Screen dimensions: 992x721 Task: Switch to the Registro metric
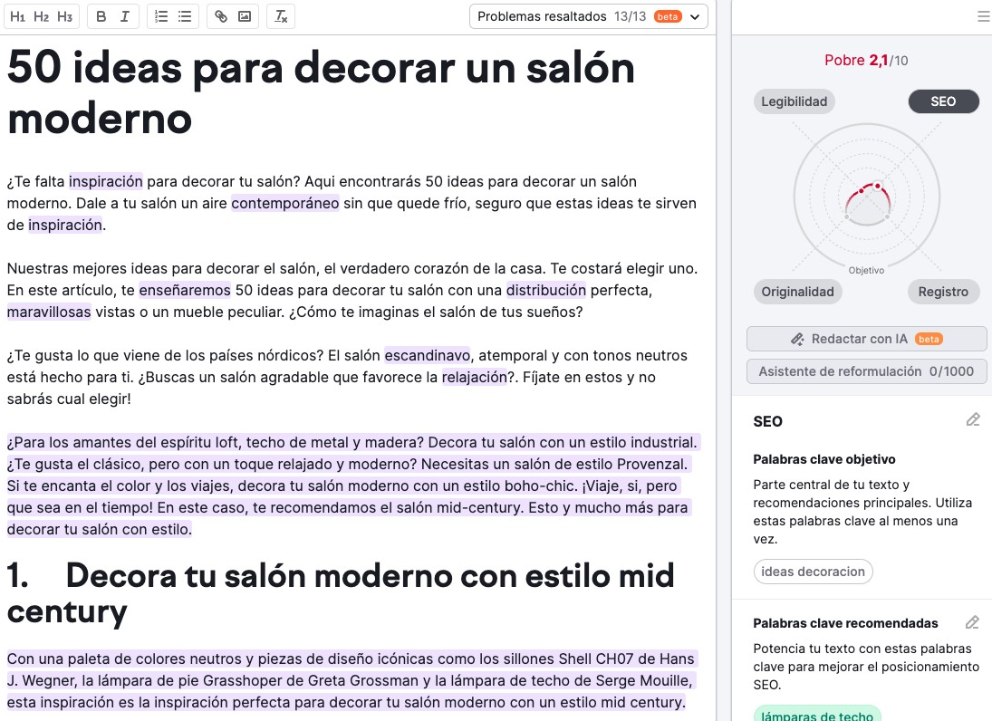point(943,292)
